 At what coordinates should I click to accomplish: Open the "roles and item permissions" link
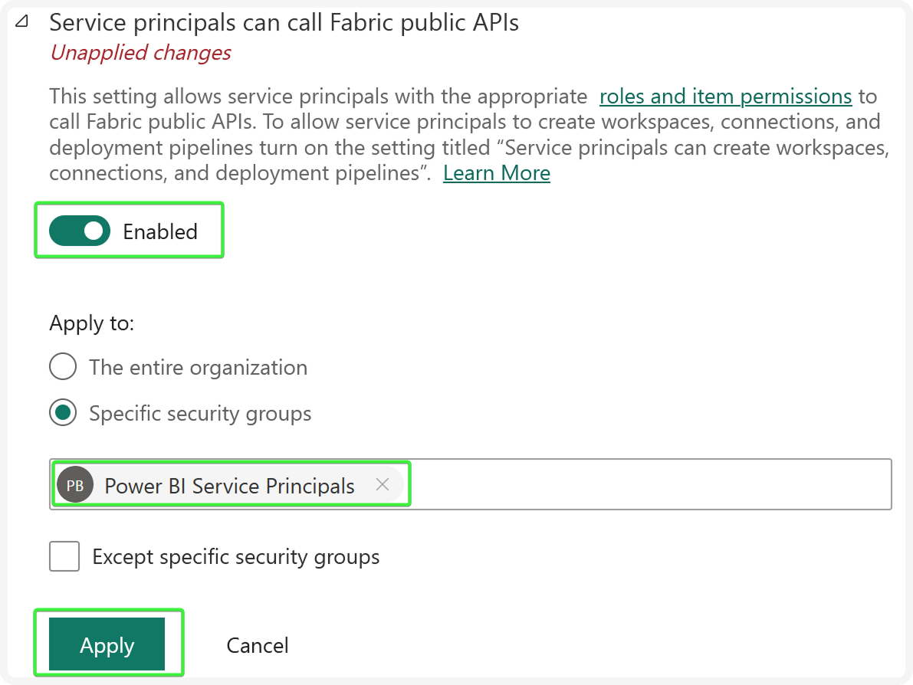(725, 96)
